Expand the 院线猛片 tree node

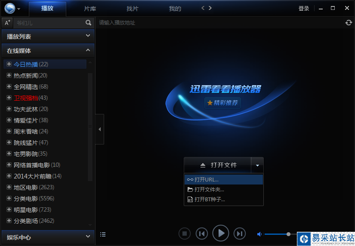point(9,142)
